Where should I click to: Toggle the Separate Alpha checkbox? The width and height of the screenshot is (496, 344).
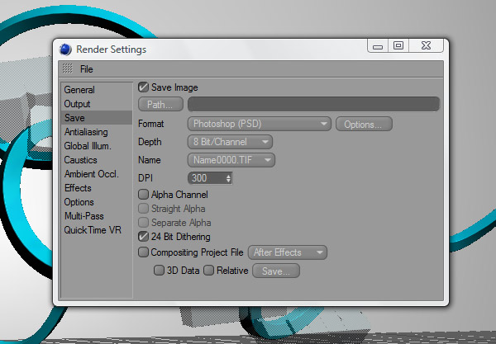143,222
